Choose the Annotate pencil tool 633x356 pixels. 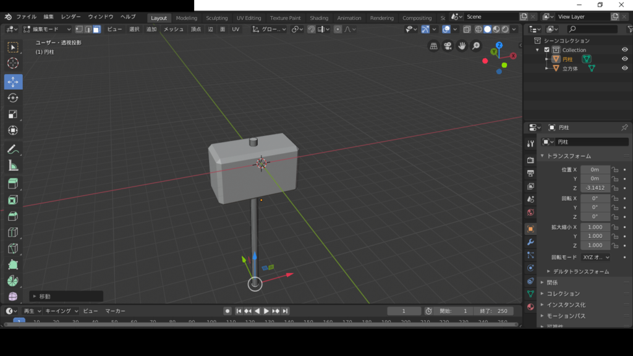(13, 149)
